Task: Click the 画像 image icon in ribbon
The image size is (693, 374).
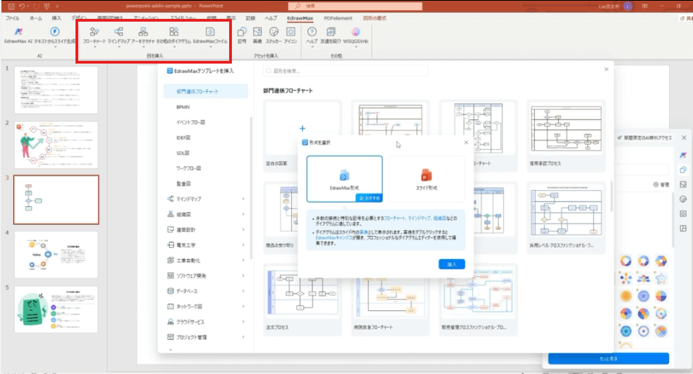Action: pyautogui.click(x=257, y=32)
